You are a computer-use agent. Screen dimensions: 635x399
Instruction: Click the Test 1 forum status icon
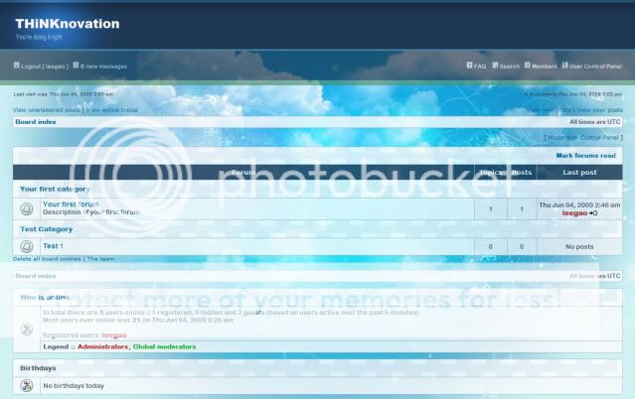coord(27,246)
